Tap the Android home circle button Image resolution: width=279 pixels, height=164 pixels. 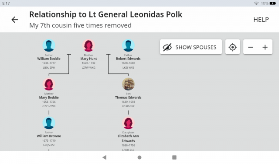pyautogui.click(x=139, y=157)
